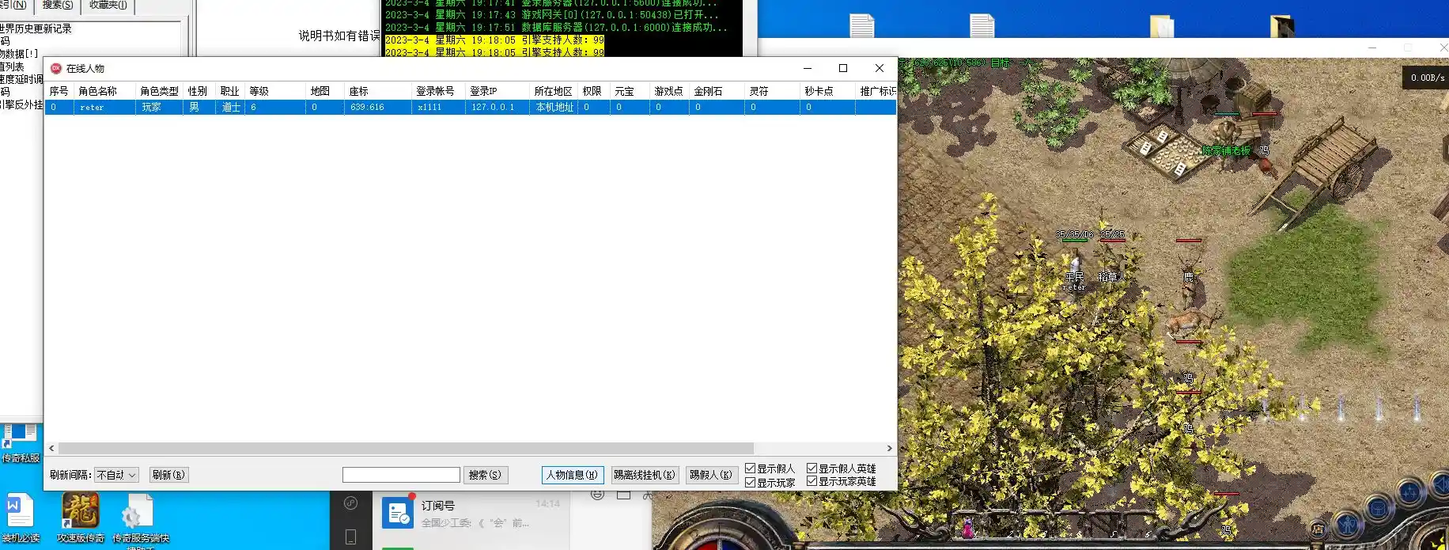The height and width of the screenshot is (550, 1449).
Task: Click the 刷新(R) refresh button
Action: 168,475
